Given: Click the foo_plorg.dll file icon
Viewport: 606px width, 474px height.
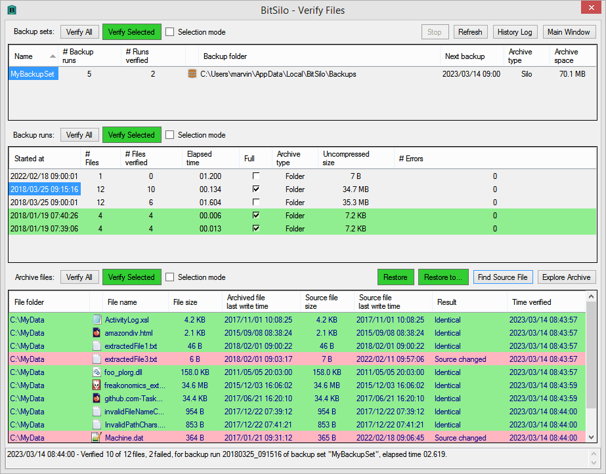Looking at the screenshot, I should 97,372.
